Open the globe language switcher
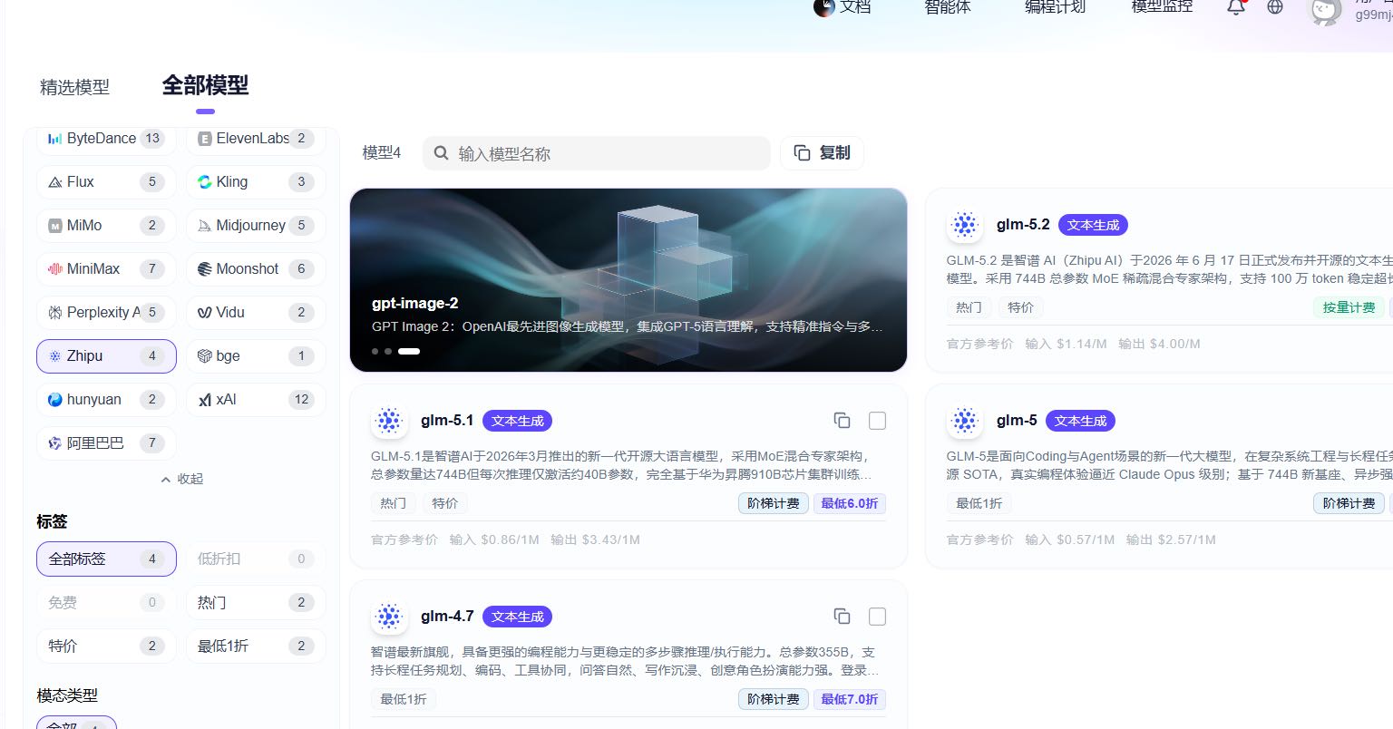Image resolution: width=1393 pixels, height=729 pixels. tap(1275, 7)
